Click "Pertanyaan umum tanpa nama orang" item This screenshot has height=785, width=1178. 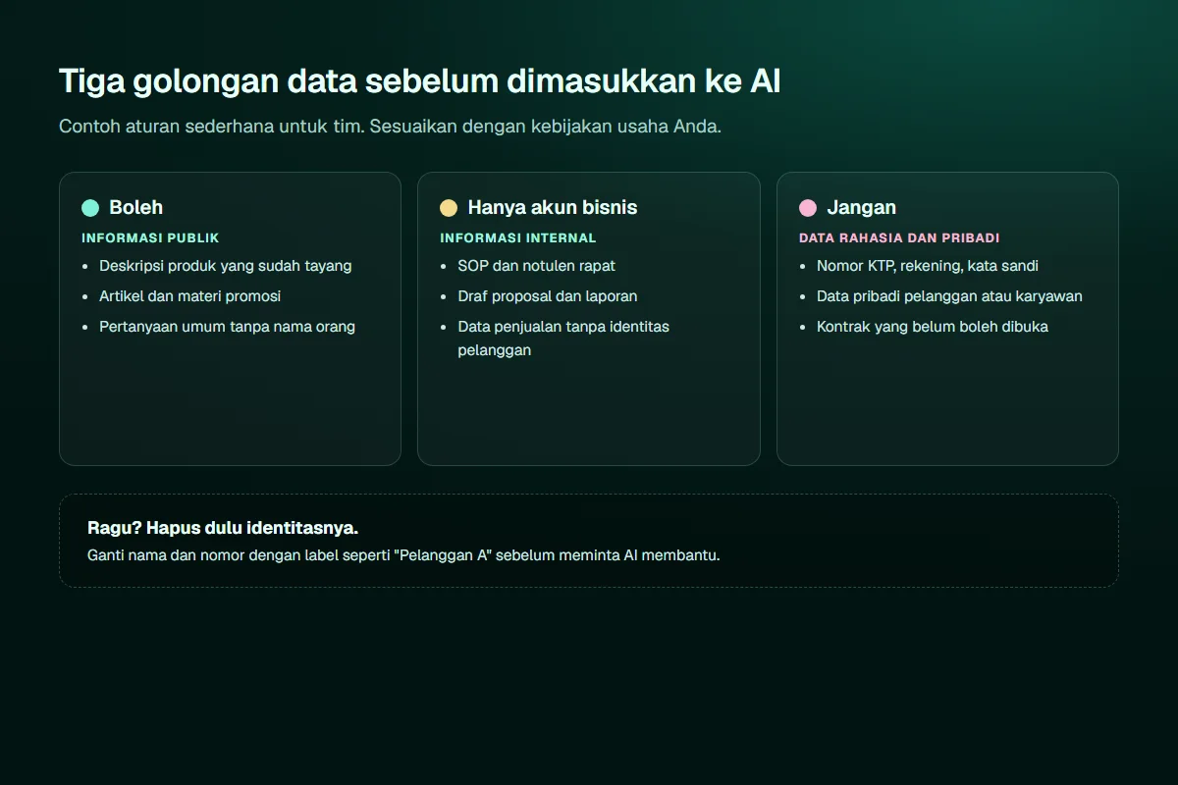(228, 327)
